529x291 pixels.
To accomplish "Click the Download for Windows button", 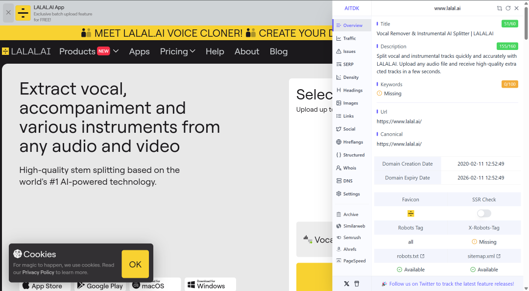I will 210,285.
